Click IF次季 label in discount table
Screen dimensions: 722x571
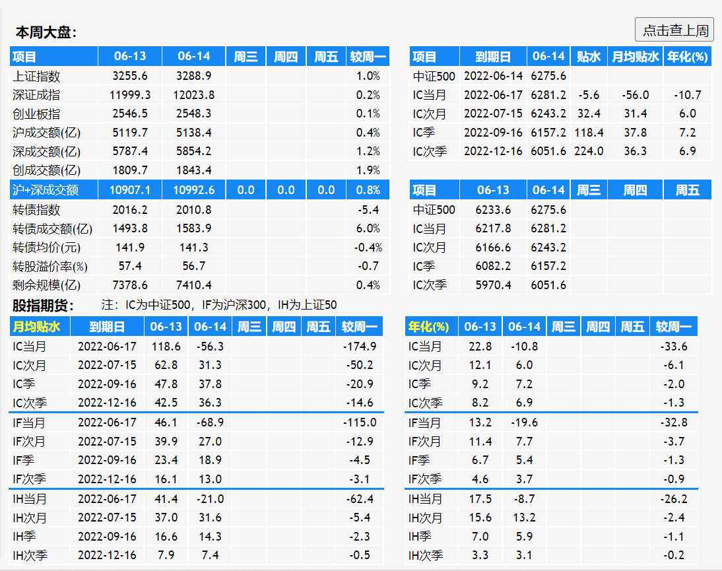29,479
